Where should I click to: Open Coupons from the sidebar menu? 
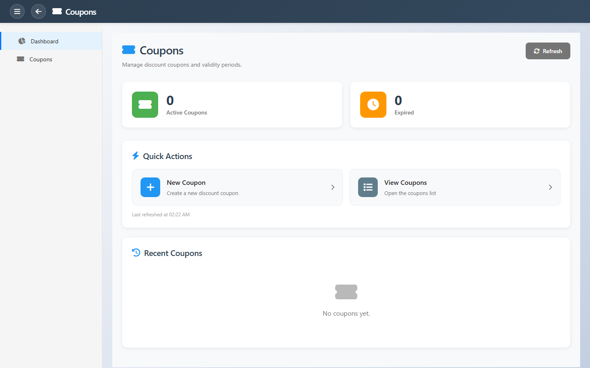[x=41, y=59]
